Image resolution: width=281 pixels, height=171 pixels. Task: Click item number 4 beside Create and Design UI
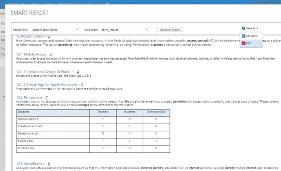point(78,72)
